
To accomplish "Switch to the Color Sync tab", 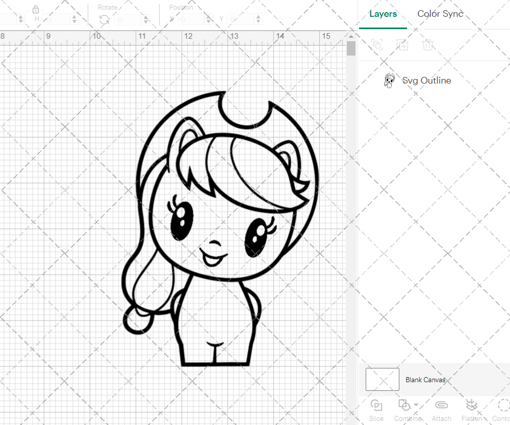I will [440, 14].
